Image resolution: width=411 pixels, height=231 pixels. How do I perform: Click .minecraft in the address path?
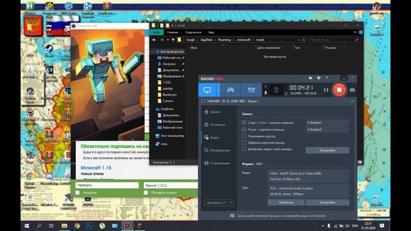click(x=243, y=40)
